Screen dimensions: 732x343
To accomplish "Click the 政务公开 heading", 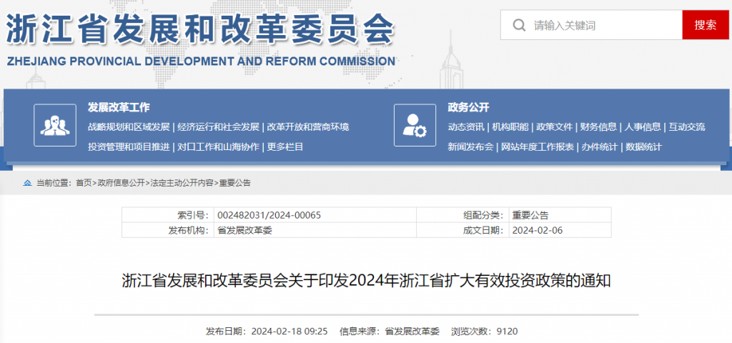I will click(x=468, y=107).
